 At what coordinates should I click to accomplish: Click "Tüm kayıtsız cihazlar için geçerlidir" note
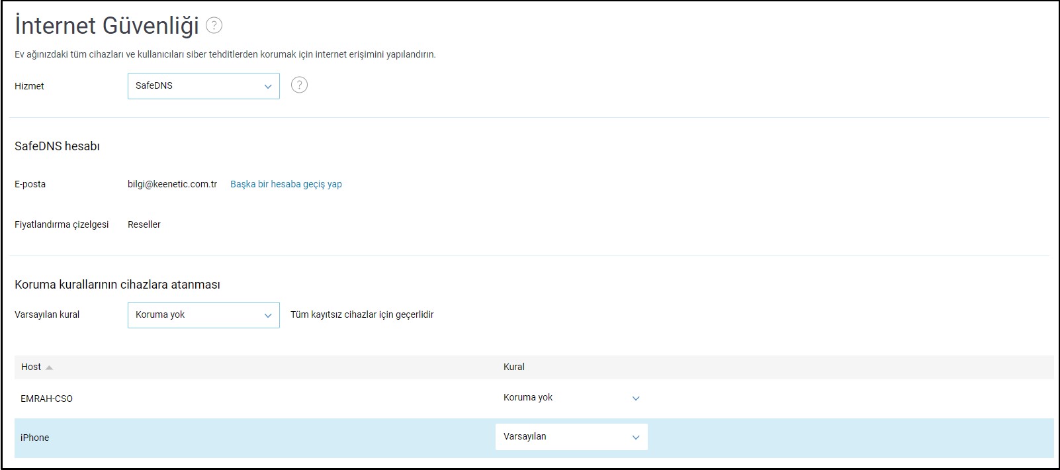pyautogui.click(x=362, y=314)
